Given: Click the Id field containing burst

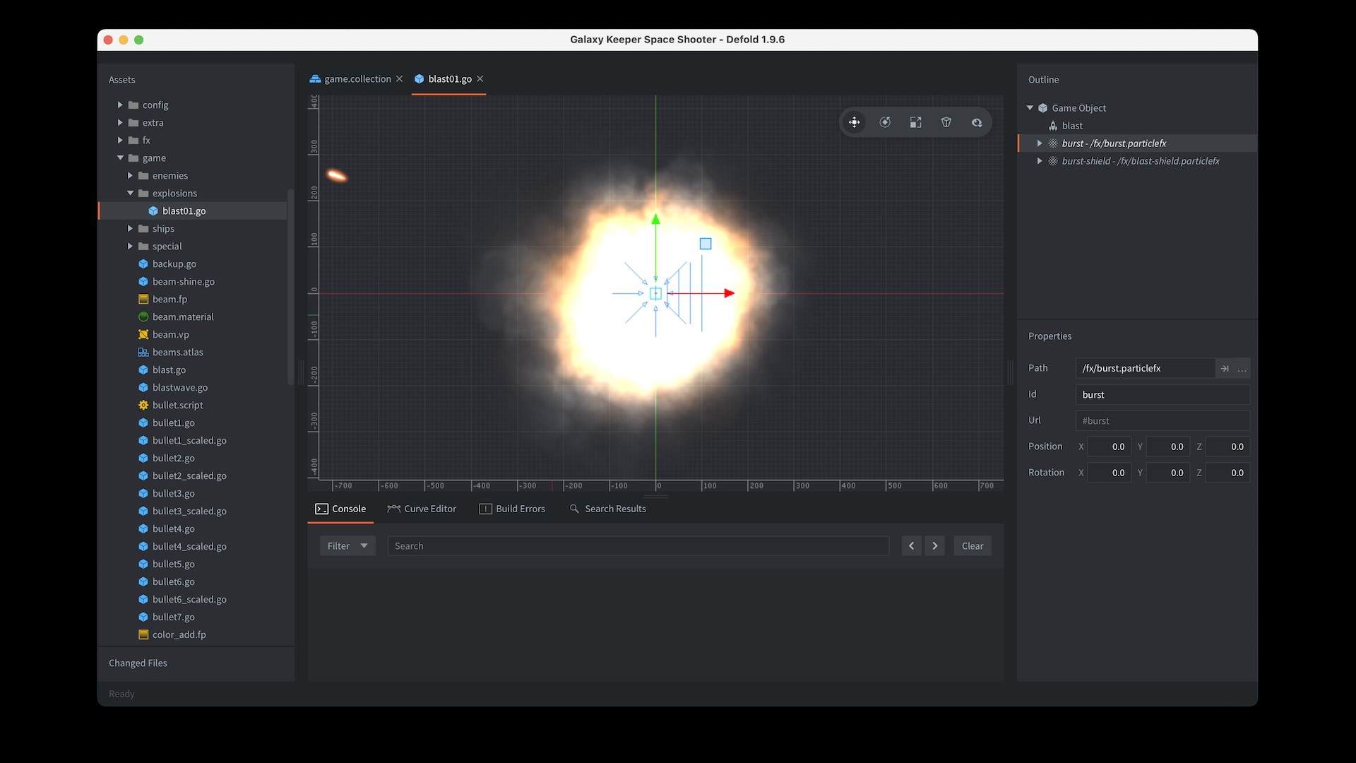Looking at the screenshot, I should pyautogui.click(x=1162, y=394).
